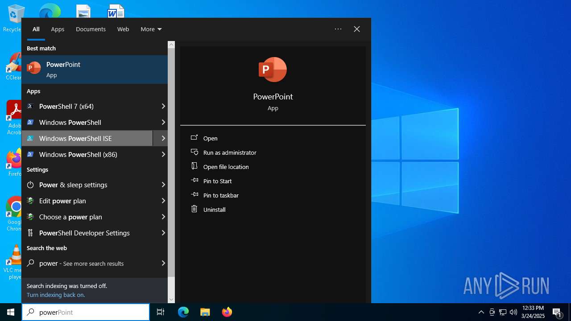Screen dimensions: 571x321
Task: Expand Windows PowerShell (x86) options arrow
Action: coord(163,154)
